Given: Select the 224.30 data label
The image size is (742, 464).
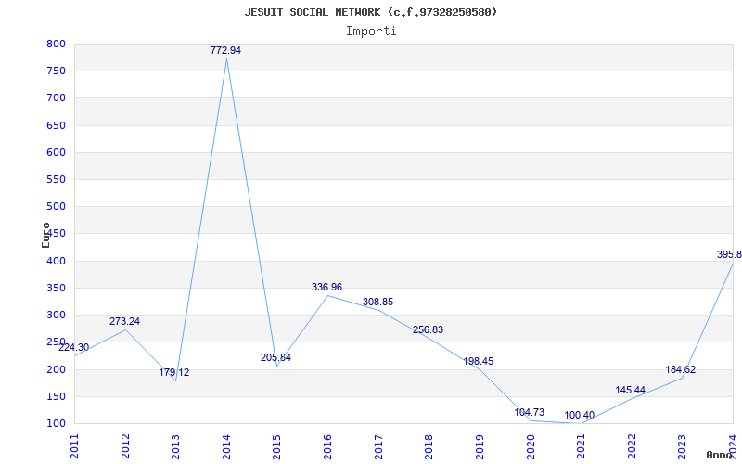Looking at the screenshot, I should 74,347.
